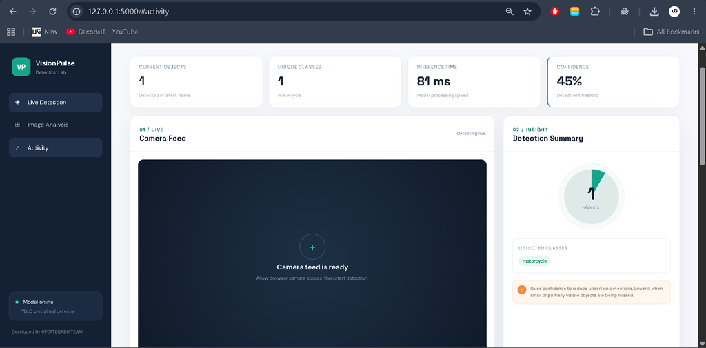Click the Model online status card
The height and width of the screenshot is (348, 706).
(x=55, y=306)
